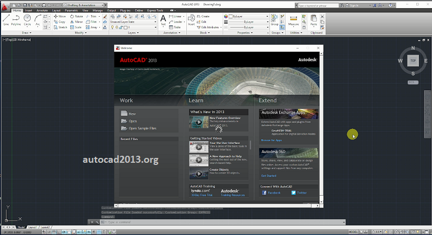Toggle the layer on/off lightbulb icon
Image resolution: width=432 pixels, height=235 pixels.
(112, 27)
